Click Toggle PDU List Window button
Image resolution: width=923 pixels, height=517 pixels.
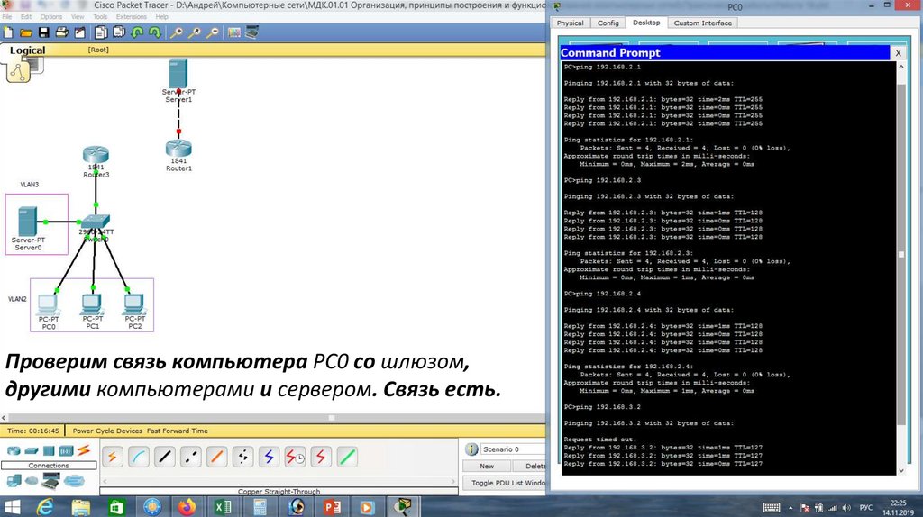[506, 483]
